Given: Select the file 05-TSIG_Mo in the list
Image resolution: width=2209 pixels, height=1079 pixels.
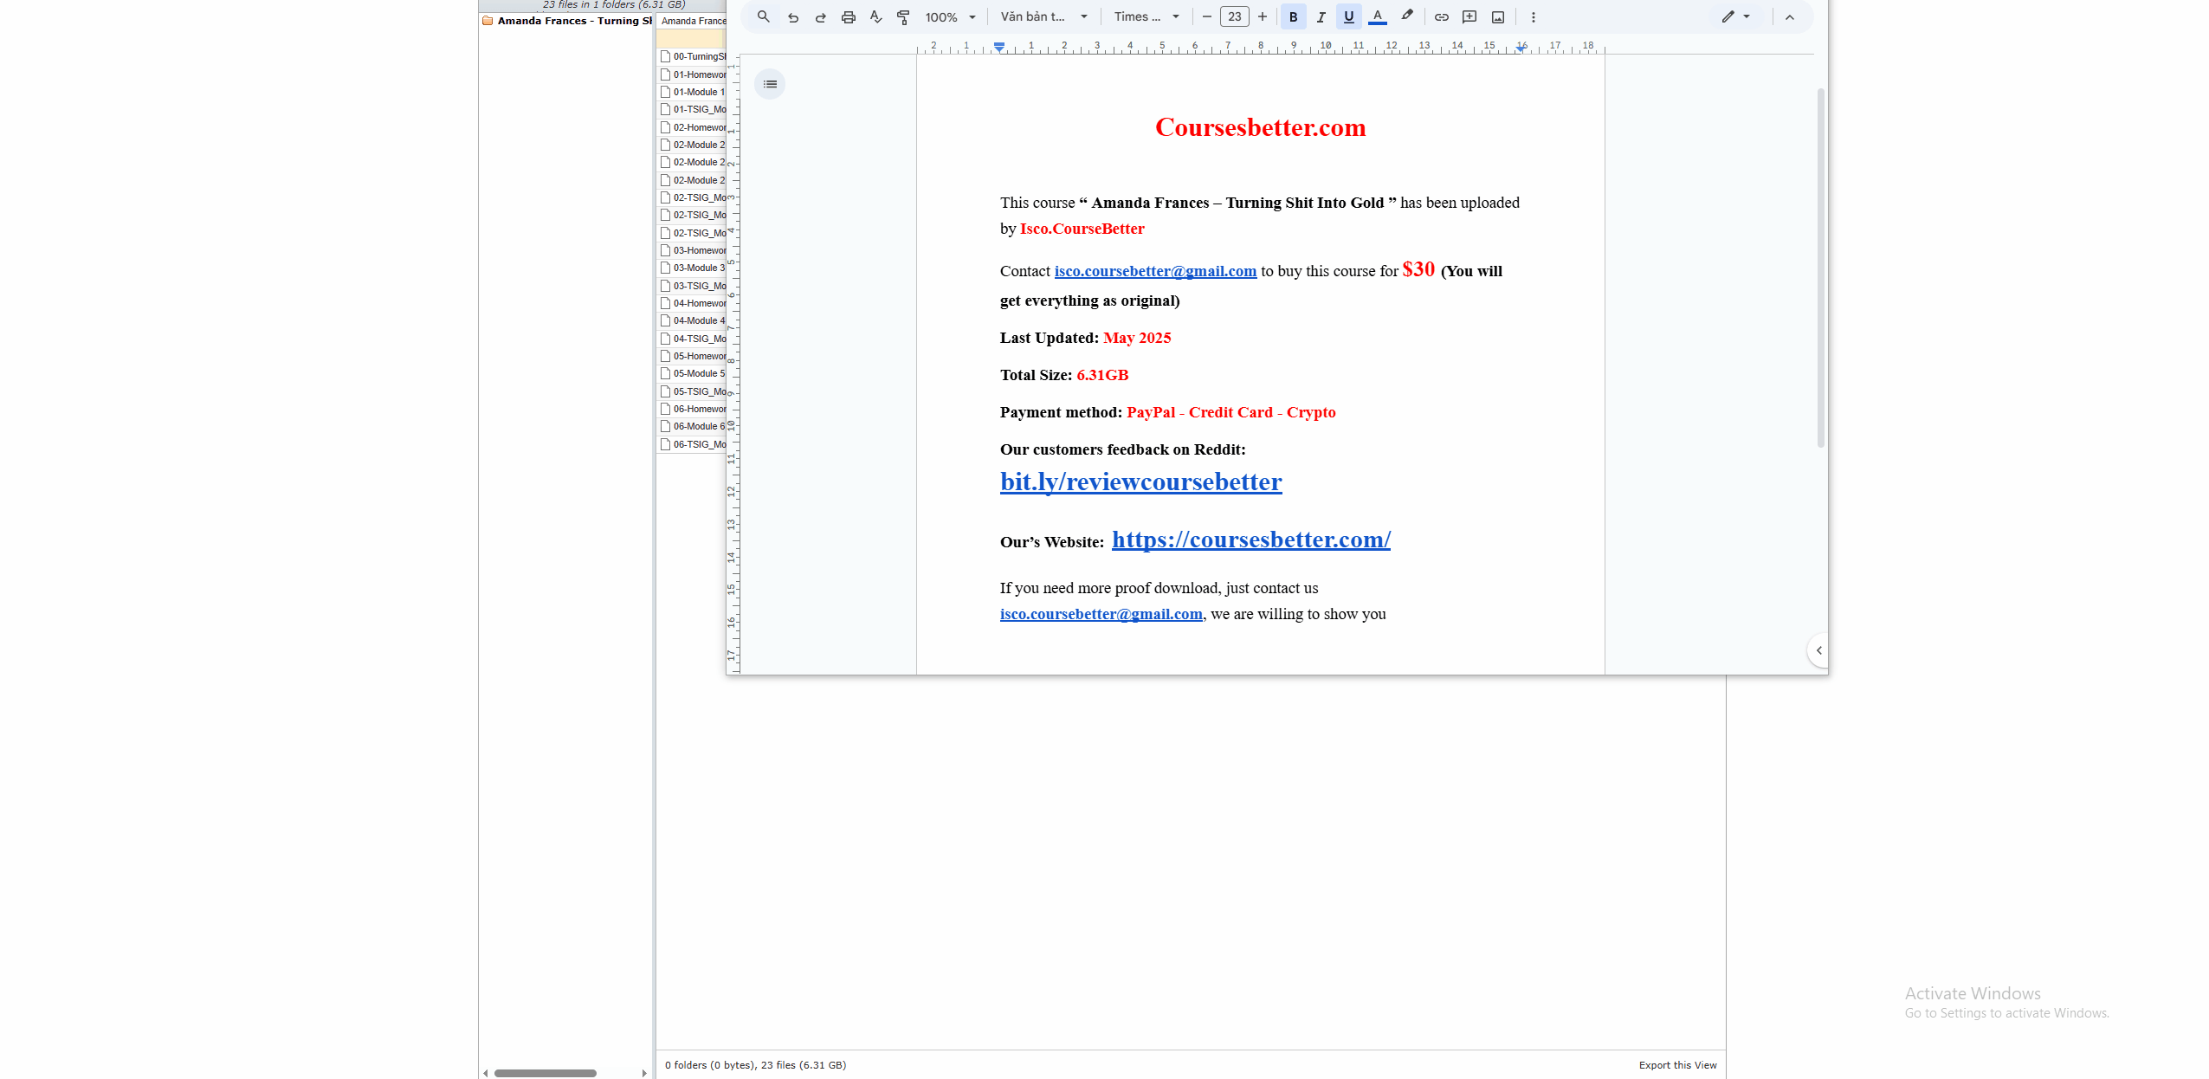Looking at the screenshot, I should click(693, 391).
